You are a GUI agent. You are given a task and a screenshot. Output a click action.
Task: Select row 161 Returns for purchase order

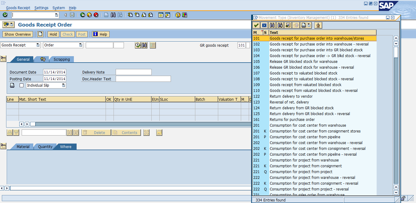point(314,120)
